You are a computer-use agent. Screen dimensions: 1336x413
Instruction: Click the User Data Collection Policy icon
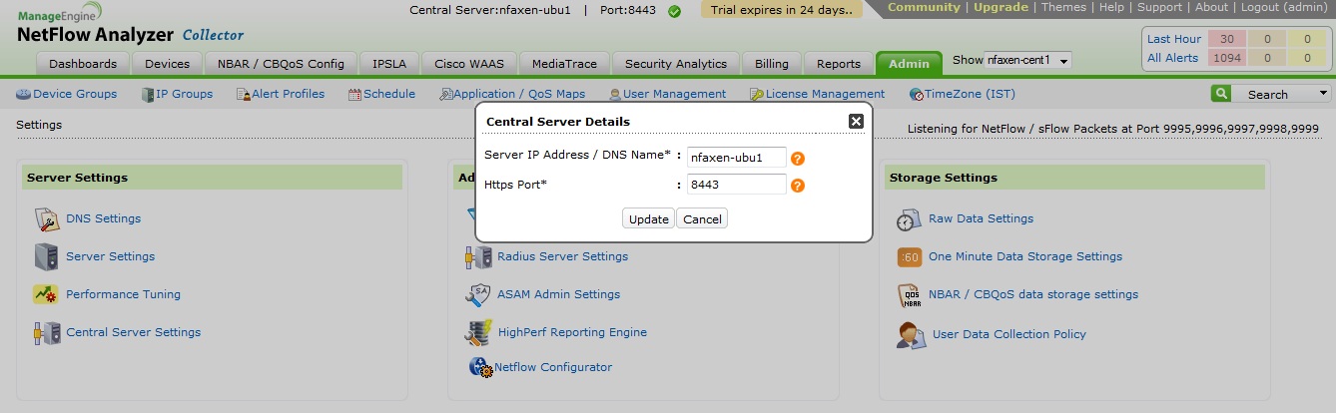[911, 334]
